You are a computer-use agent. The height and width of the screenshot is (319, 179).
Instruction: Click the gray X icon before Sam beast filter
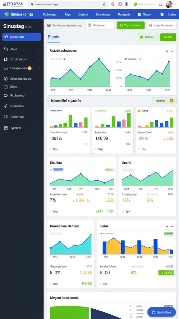49,26
